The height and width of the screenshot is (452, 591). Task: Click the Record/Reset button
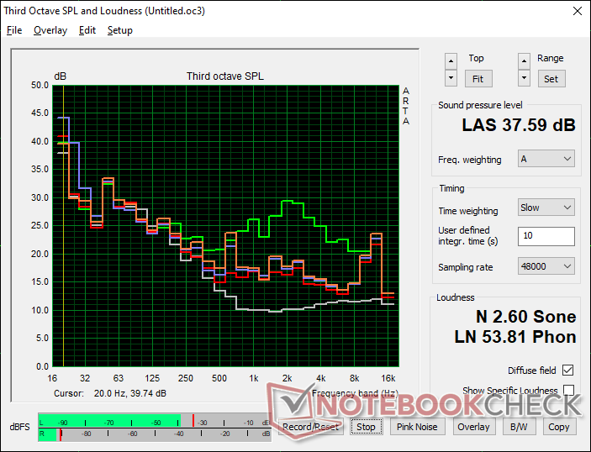tap(310, 427)
